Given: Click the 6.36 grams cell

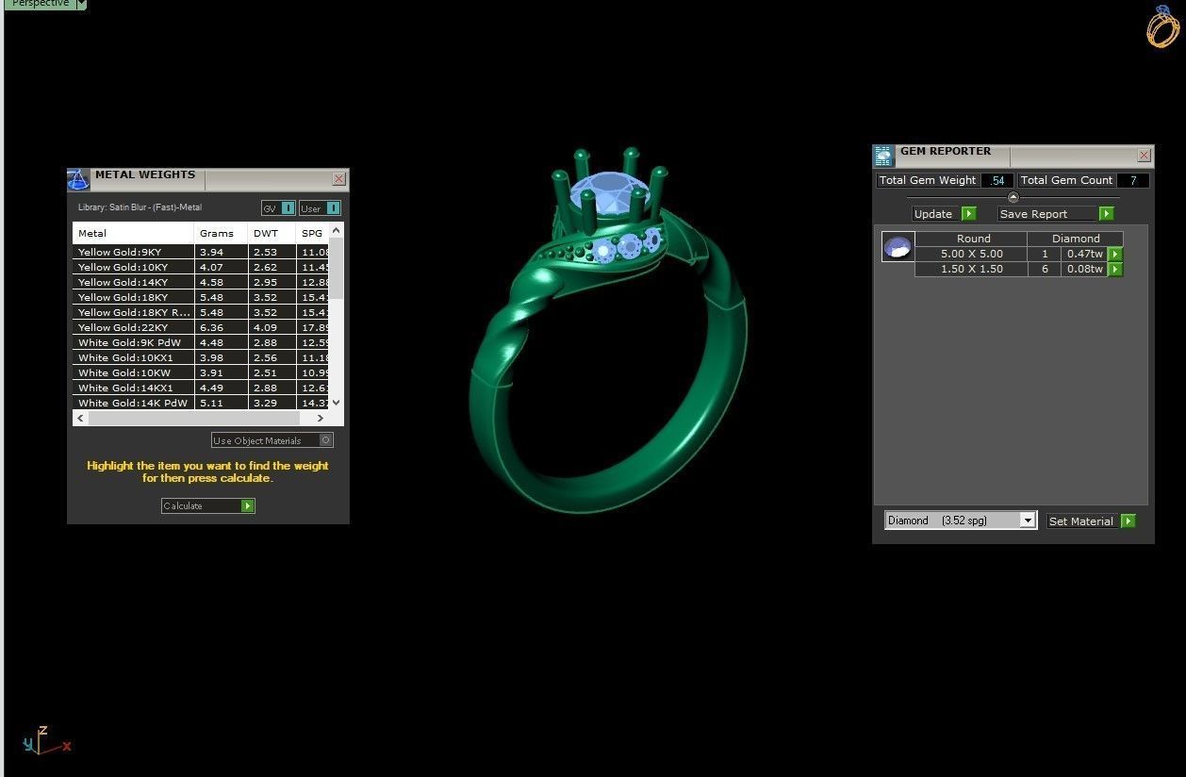Looking at the screenshot, I should (x=222, y=327).
